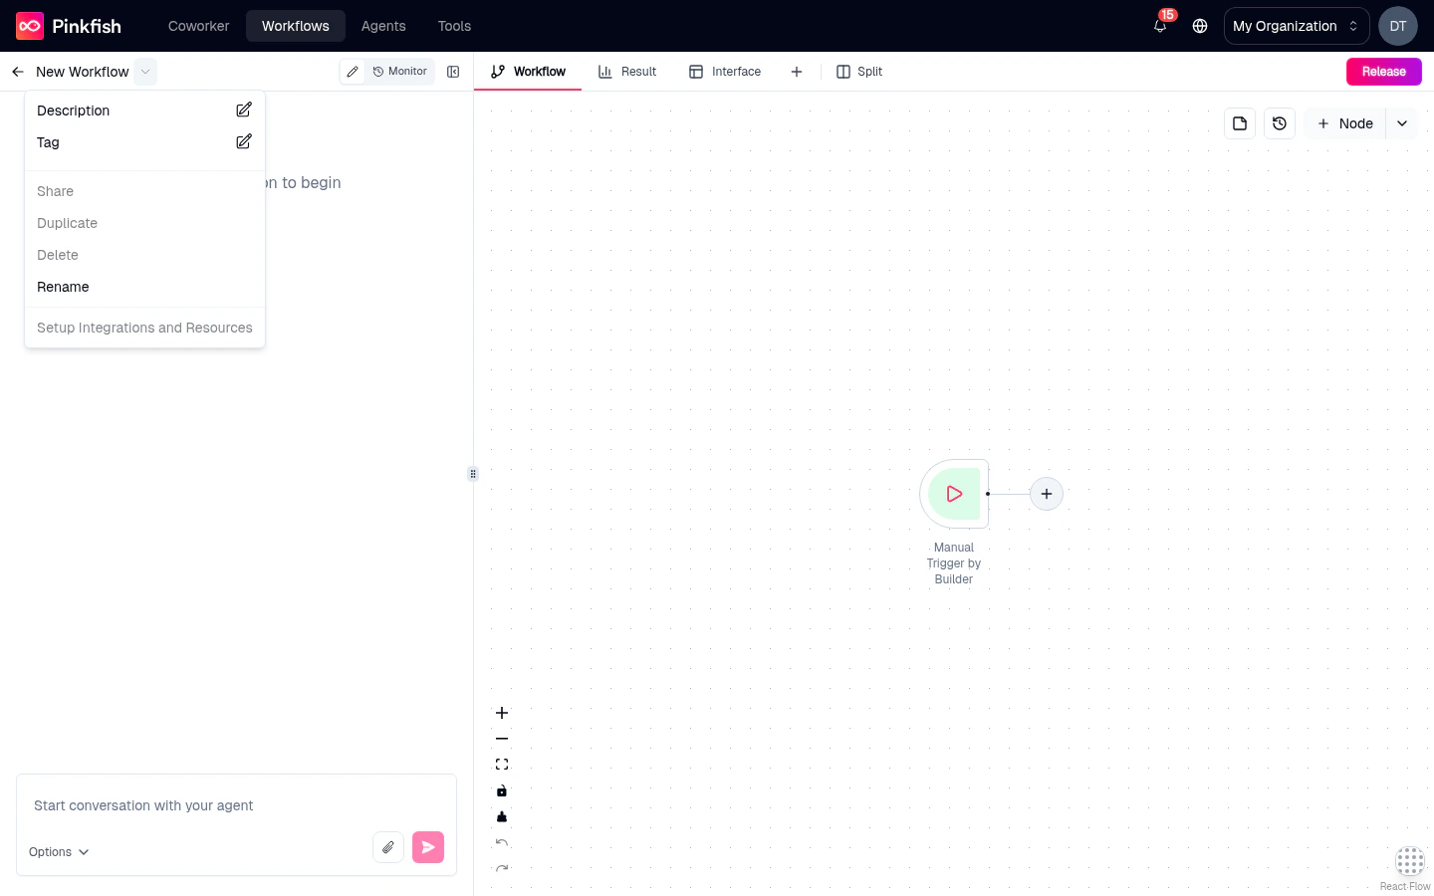
Task: Click the start conversation input field
Action: (x=199, y=805)
